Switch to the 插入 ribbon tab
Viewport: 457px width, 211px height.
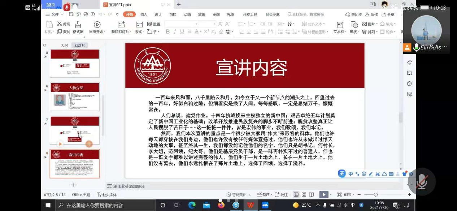(x=144, y=14)
